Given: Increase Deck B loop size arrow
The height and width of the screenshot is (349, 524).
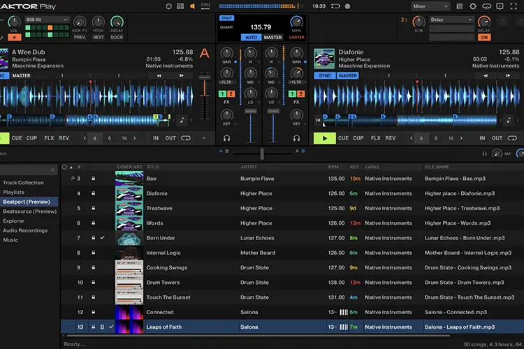Looking at the screenshot, I should point(461,138).
